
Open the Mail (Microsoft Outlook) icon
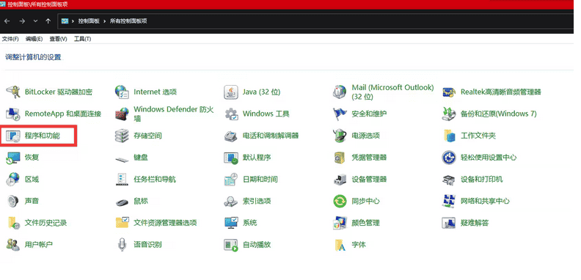340,92
